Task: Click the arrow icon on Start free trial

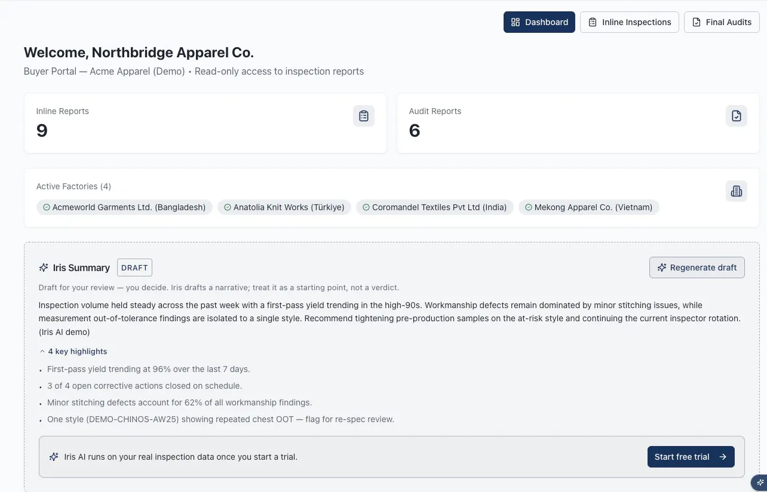Action: pyautogui.click(x=723, y=457)
